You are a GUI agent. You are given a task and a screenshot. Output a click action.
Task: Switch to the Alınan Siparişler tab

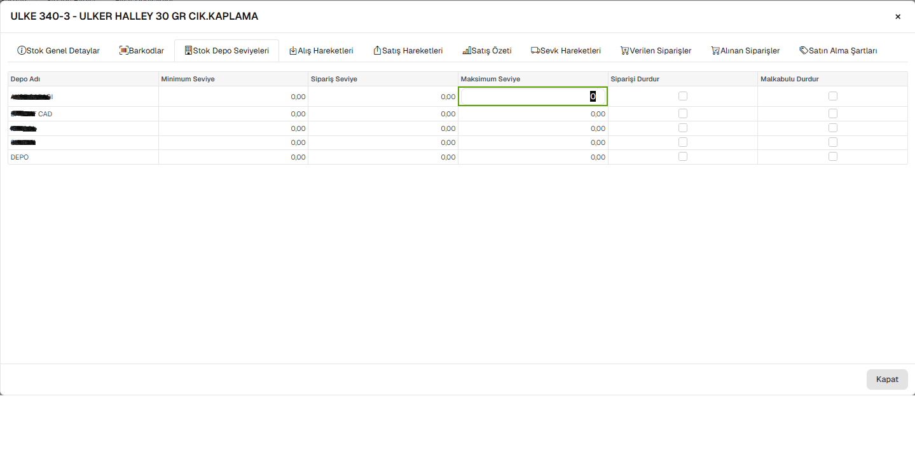[745, 51]
